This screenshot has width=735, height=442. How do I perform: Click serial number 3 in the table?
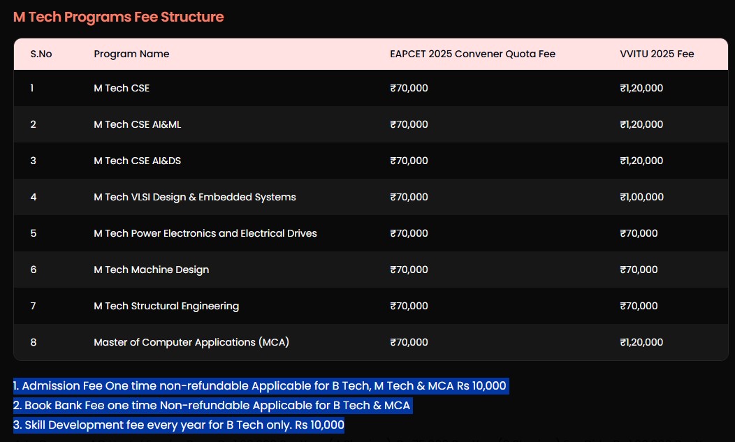coord(34,161)
